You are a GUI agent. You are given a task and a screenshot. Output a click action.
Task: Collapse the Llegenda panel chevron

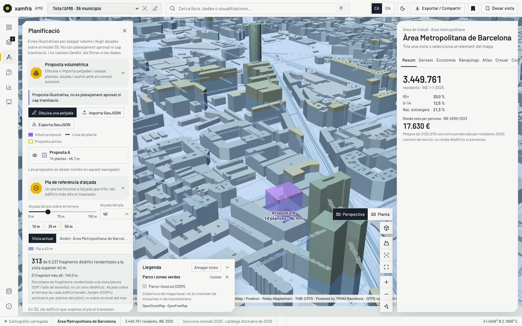click(227, 268)
